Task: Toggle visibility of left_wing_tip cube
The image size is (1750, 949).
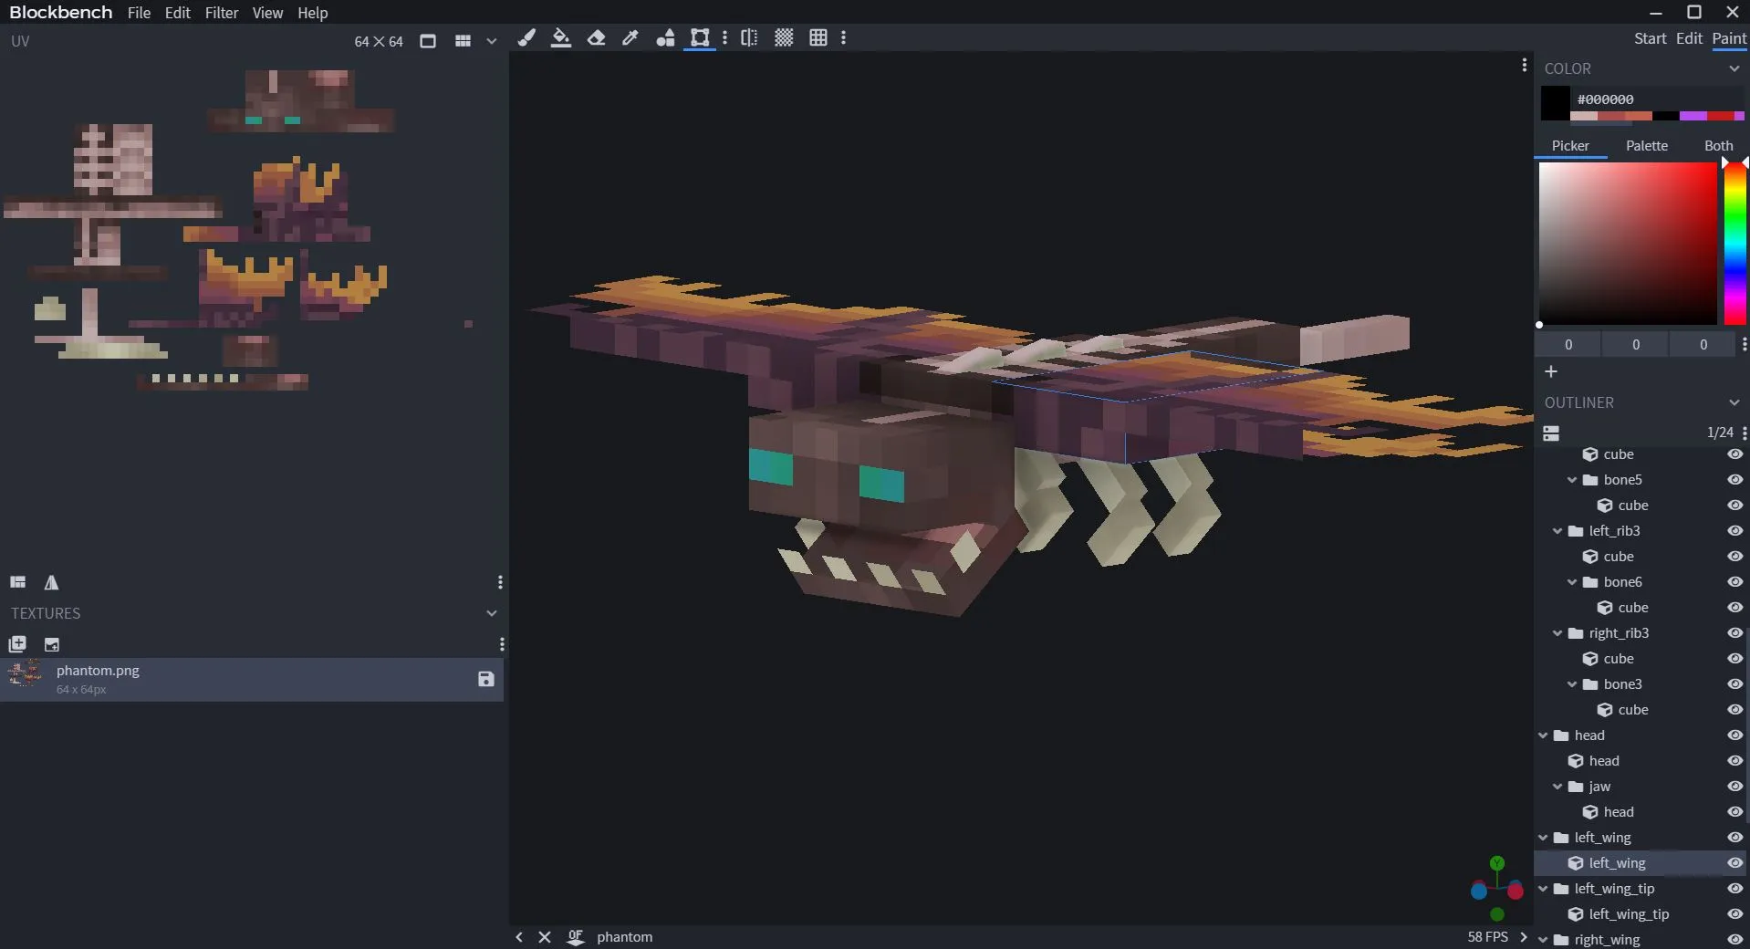Action: pyautogui.click(x=1734, y=914)
